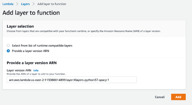Viewport: 192px width, 105px height.
Task: Click the Layer selection description paragraph
Action: [x=83, y=31]
